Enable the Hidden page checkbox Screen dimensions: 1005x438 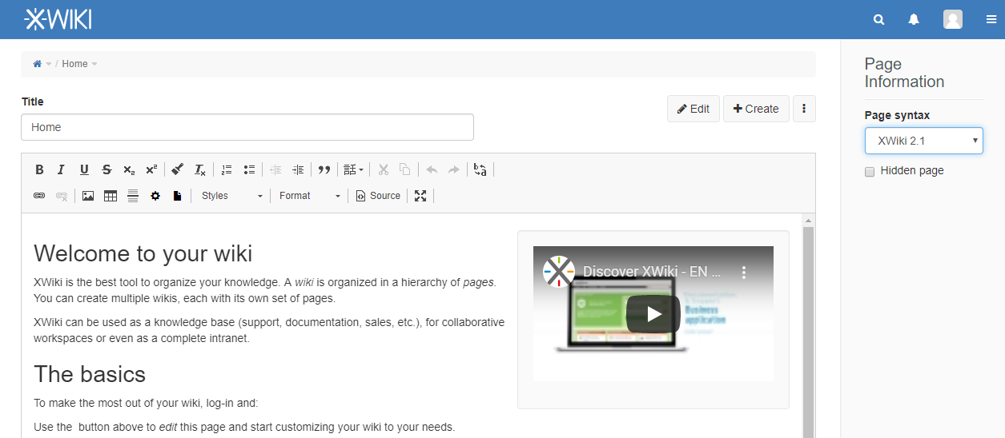870,171
